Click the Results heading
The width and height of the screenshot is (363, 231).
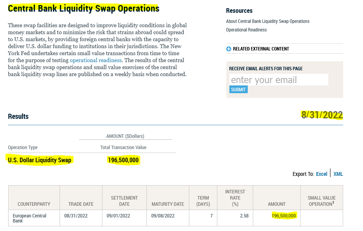tap(18, 116)
